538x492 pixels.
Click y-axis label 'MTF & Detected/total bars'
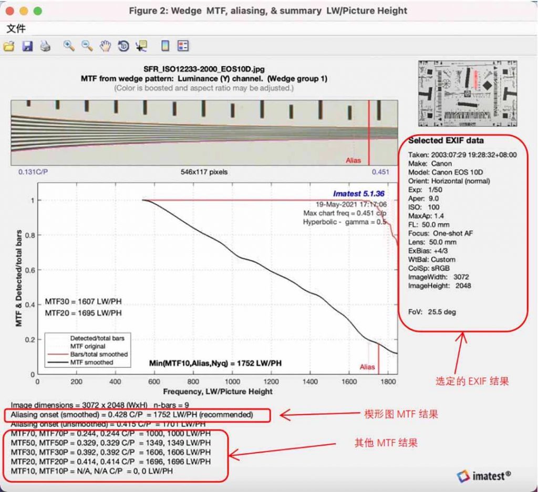(x=18, y=278)
